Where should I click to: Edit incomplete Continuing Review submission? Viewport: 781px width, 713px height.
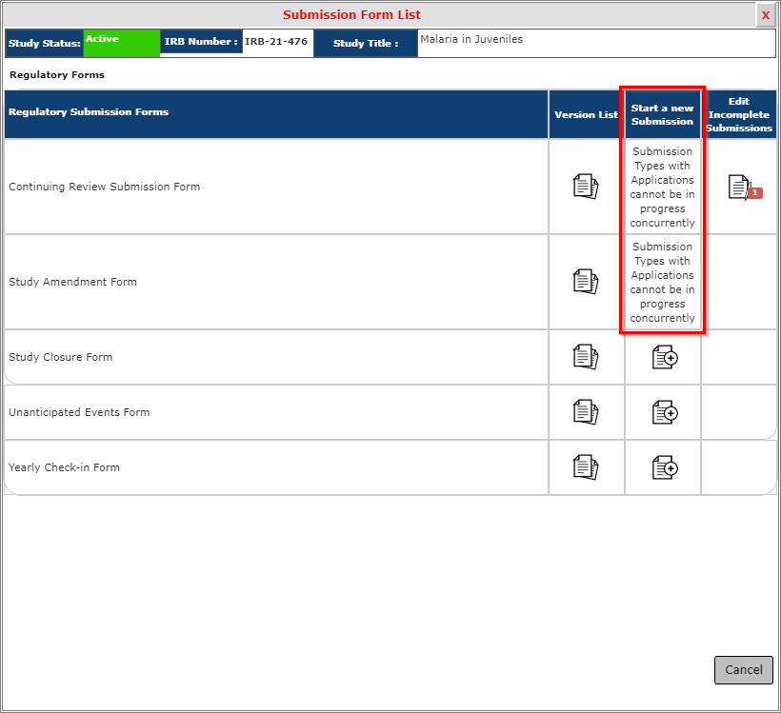(745, 188)
